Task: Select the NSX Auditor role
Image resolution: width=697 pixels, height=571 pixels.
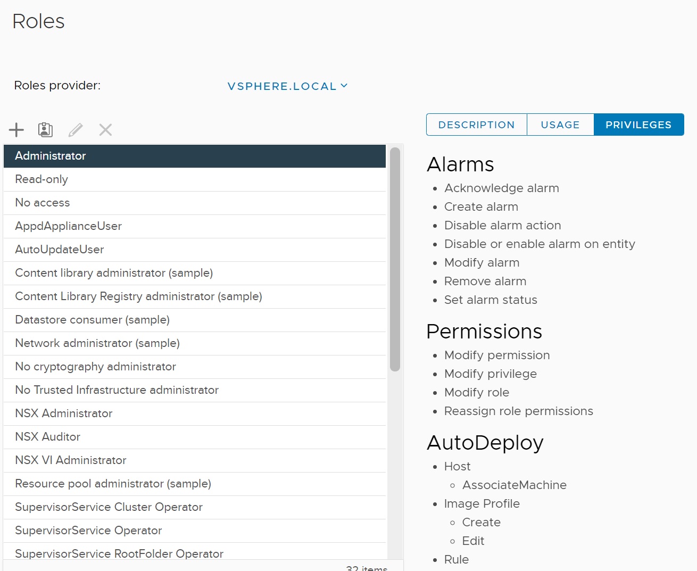Action: (195, 437)
